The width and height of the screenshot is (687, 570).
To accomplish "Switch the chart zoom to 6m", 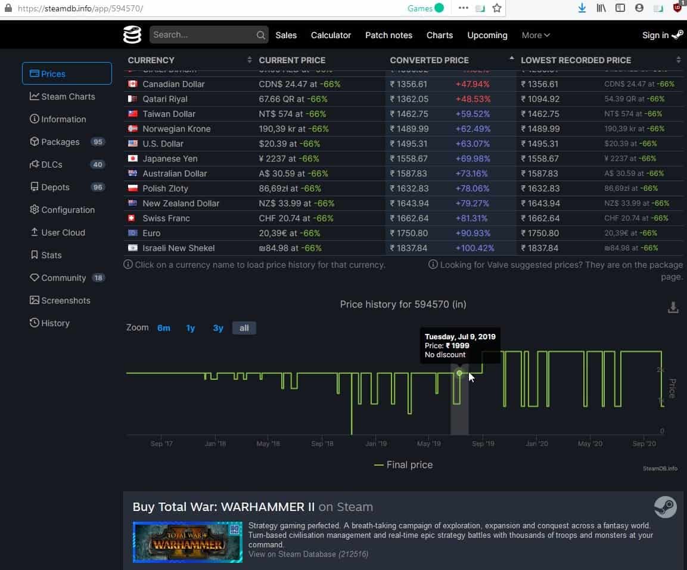I will click(164, 327).
